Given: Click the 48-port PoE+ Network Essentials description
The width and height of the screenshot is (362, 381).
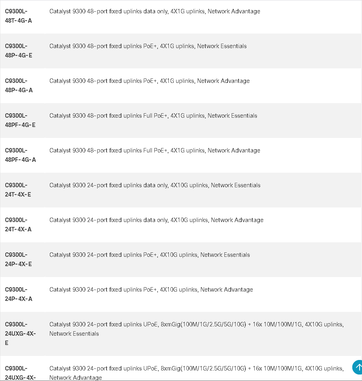Looking at the screenshot, I should (x=148, y=46).
